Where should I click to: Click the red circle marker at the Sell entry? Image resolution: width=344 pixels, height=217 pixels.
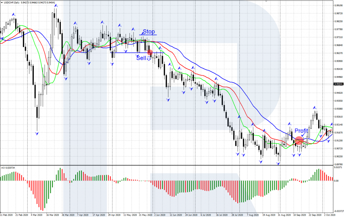tap(150, 52)
